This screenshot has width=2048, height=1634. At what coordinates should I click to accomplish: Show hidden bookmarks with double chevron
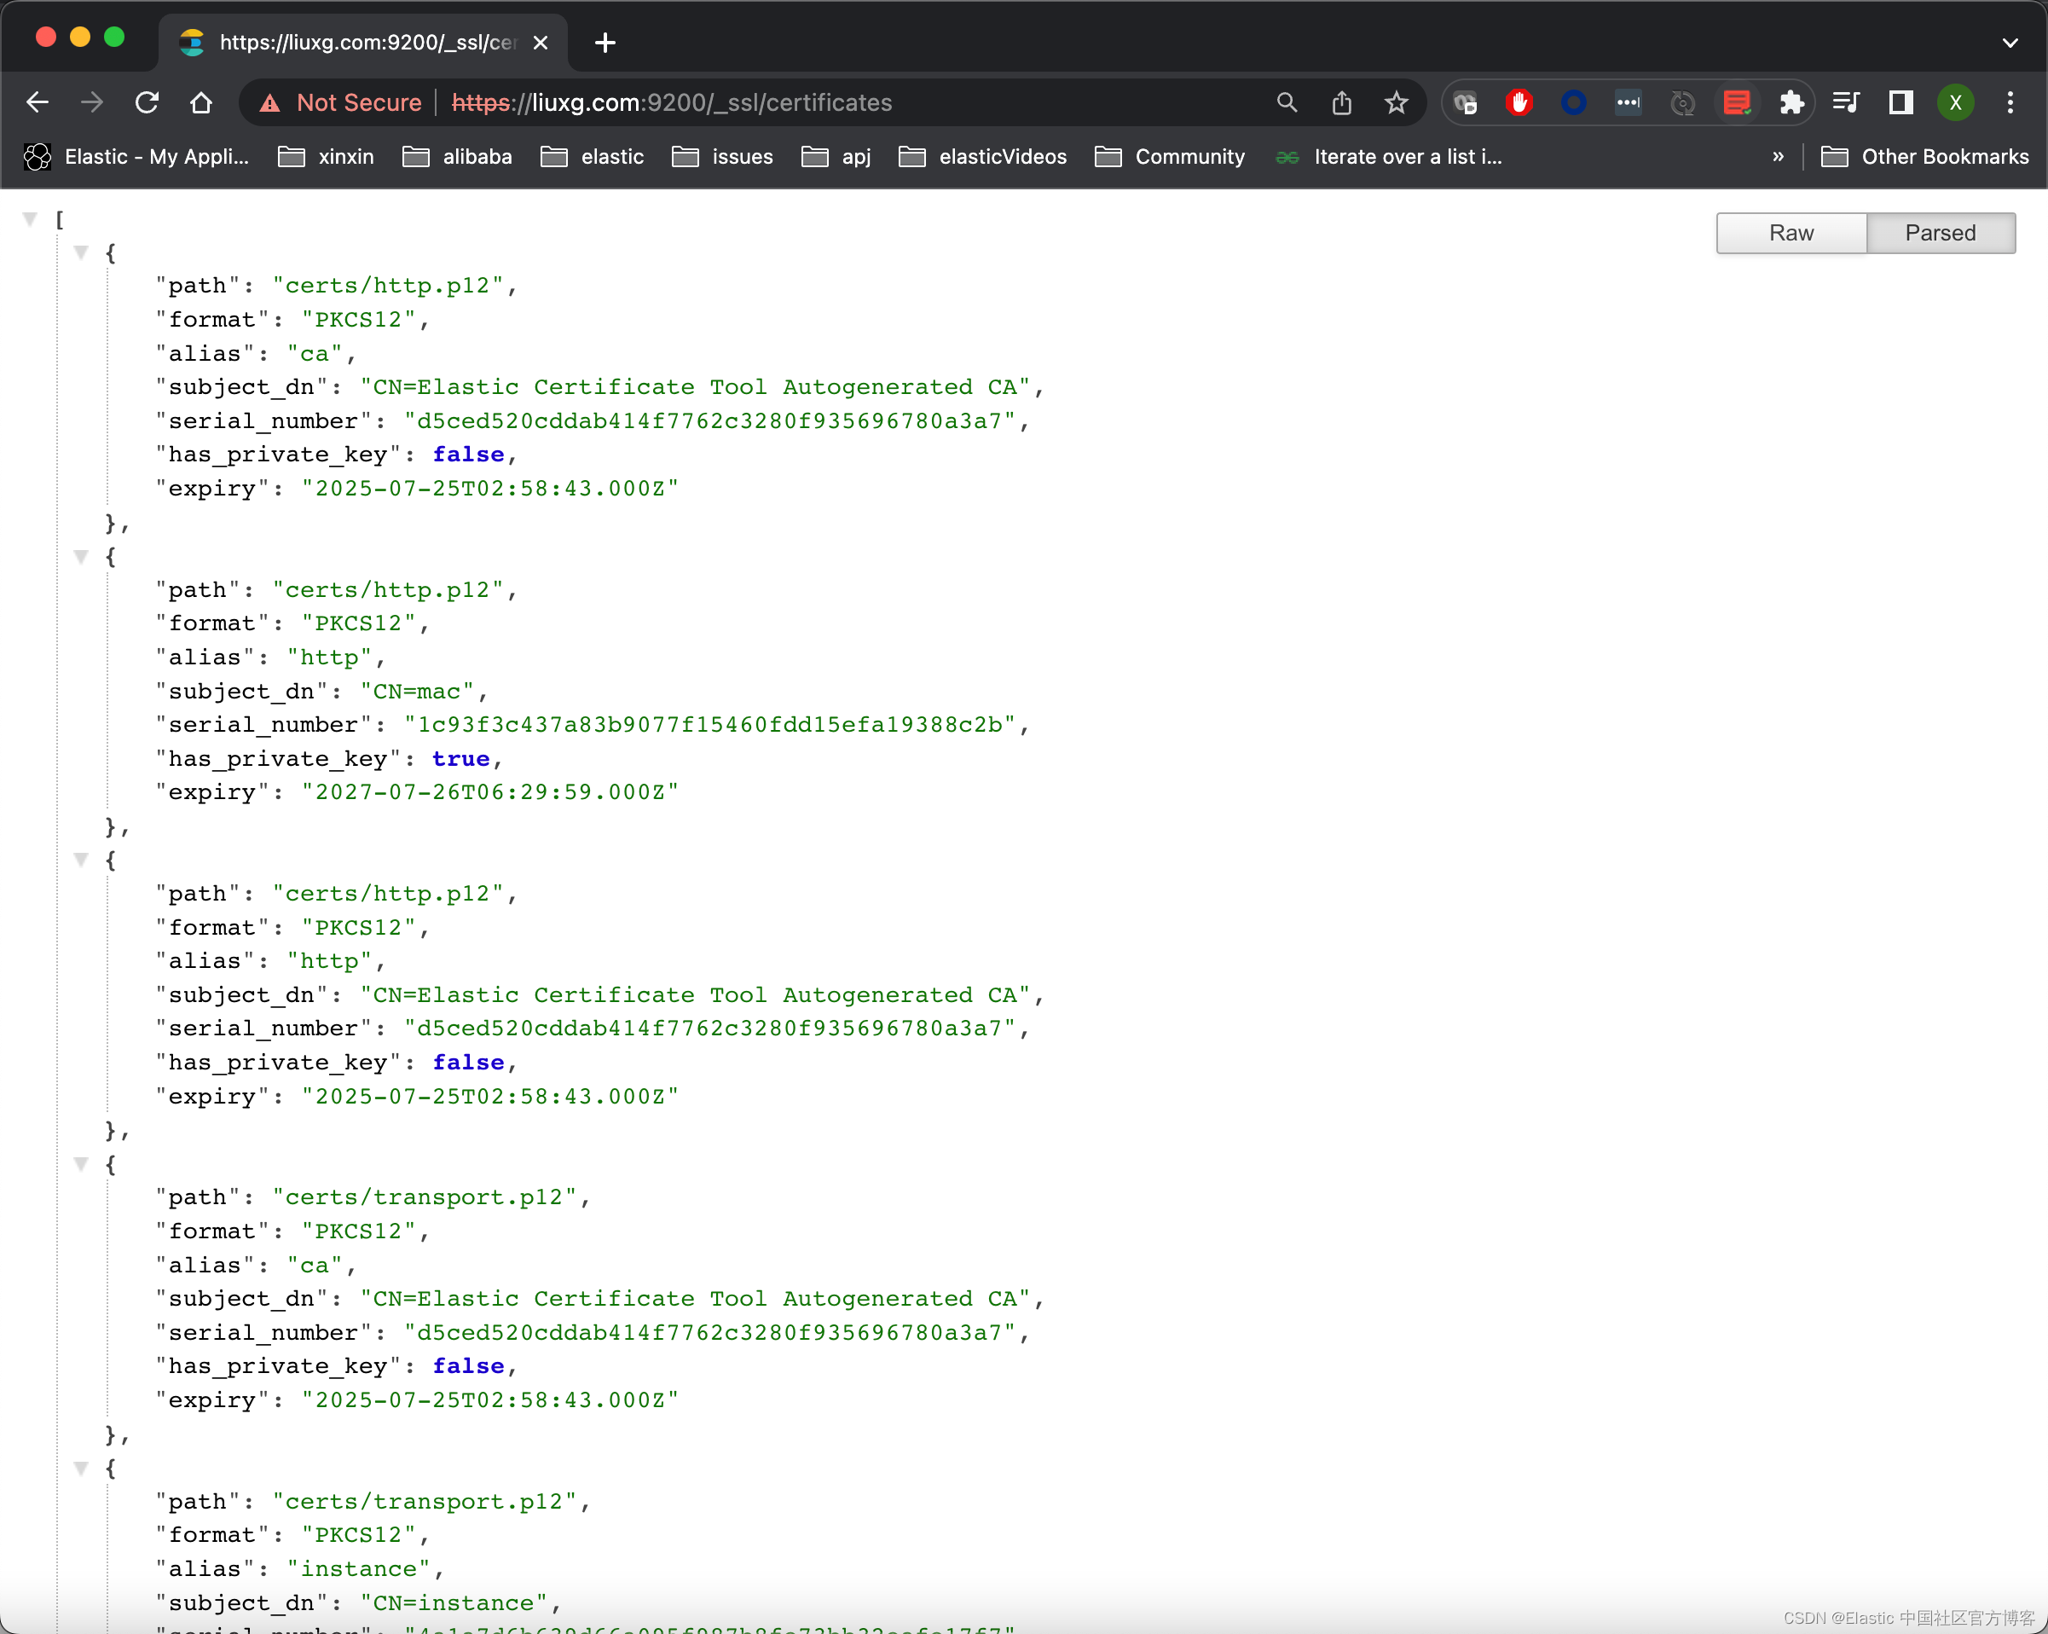point(1777,157)
